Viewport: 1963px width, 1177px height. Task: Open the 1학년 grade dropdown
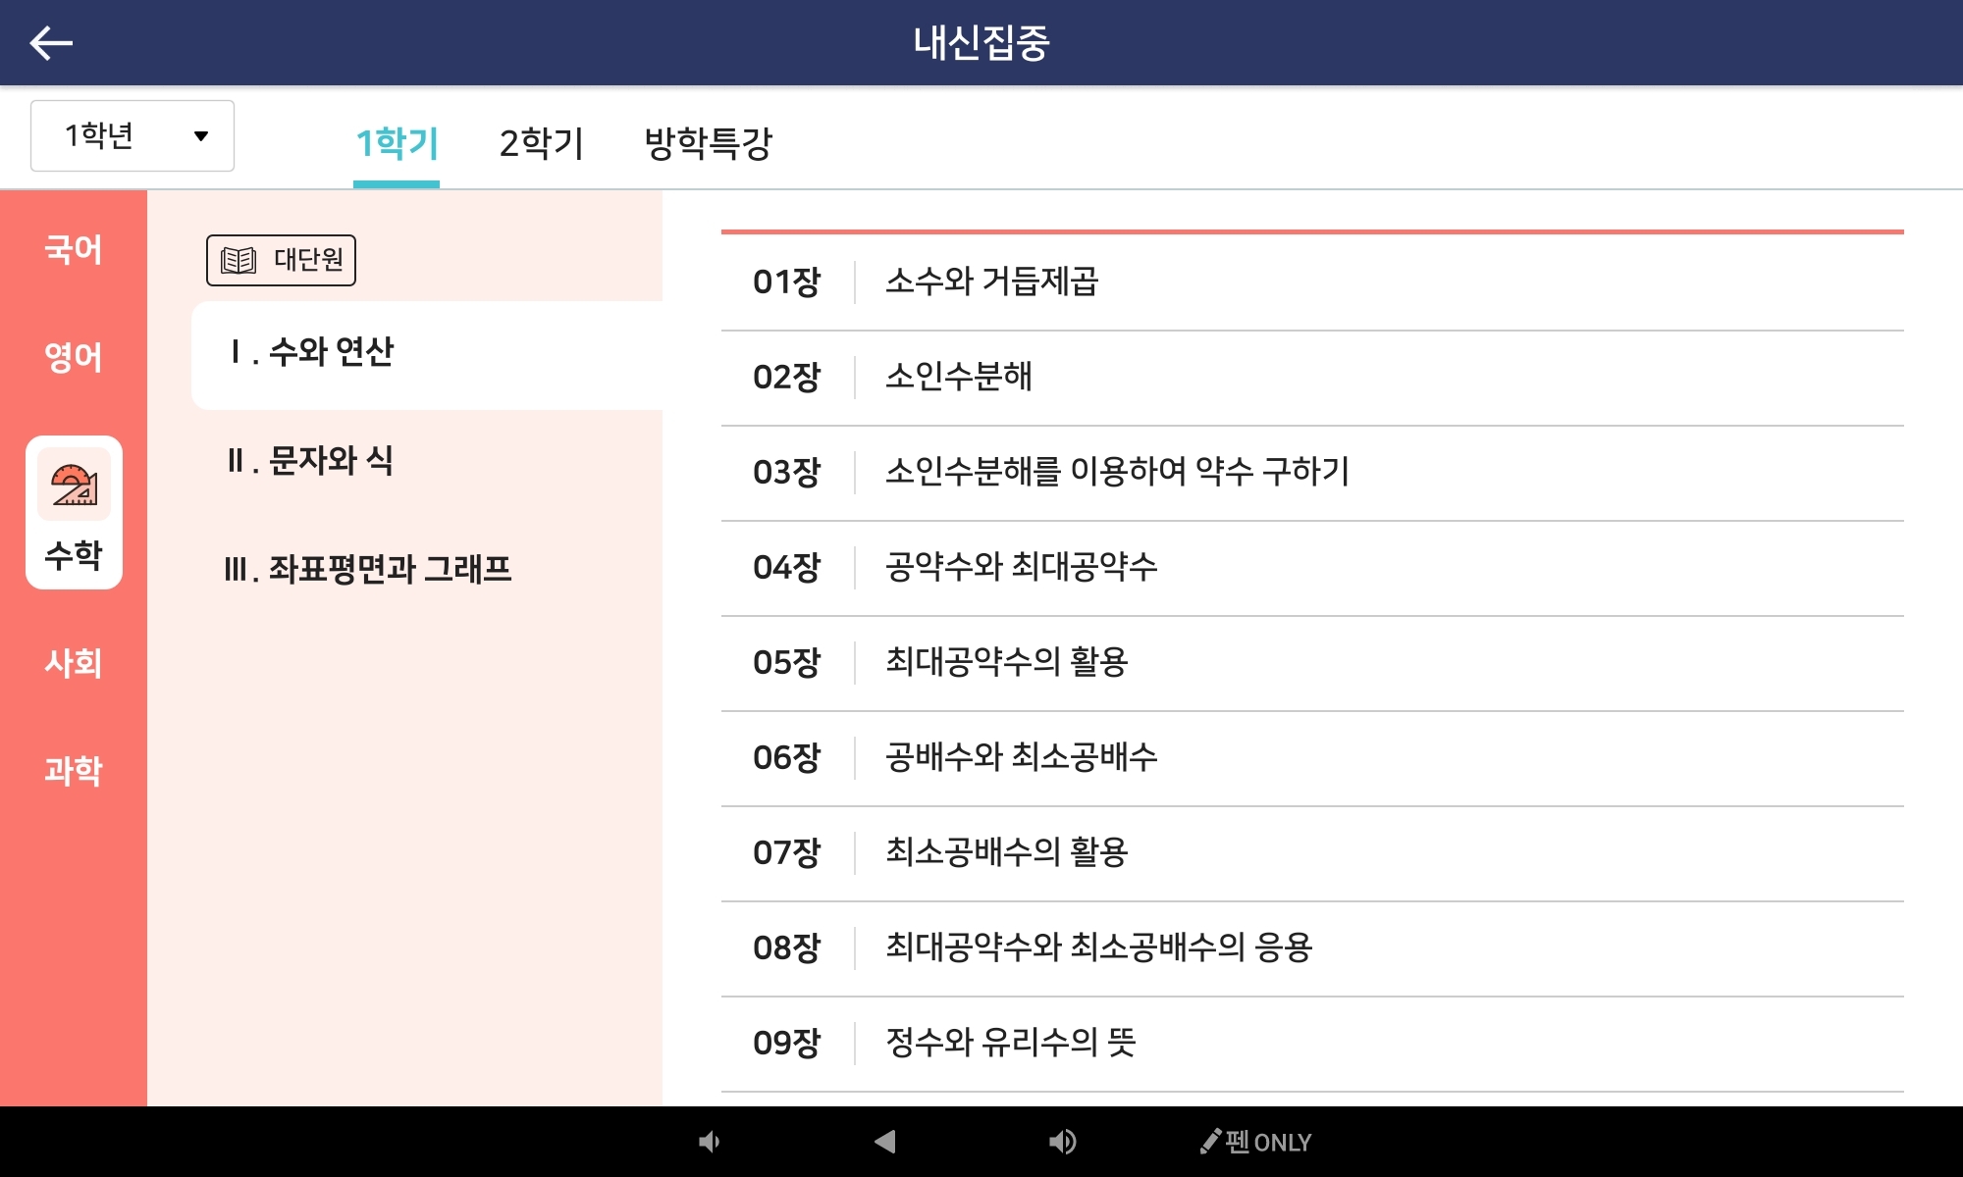[132, 136]
